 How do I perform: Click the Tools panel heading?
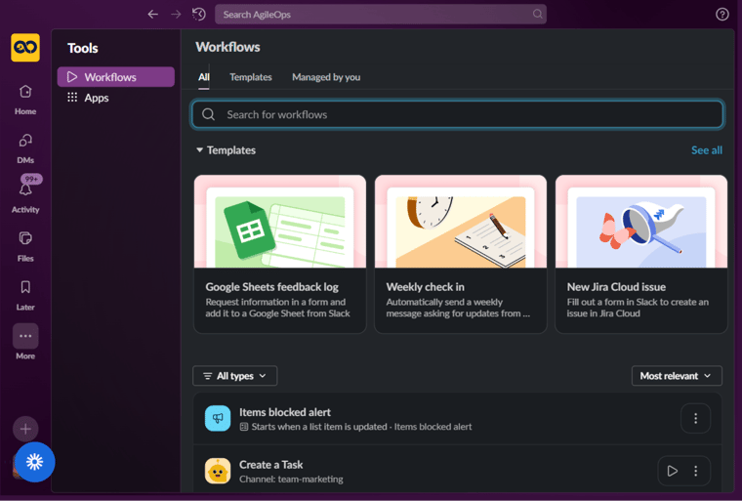83,48
